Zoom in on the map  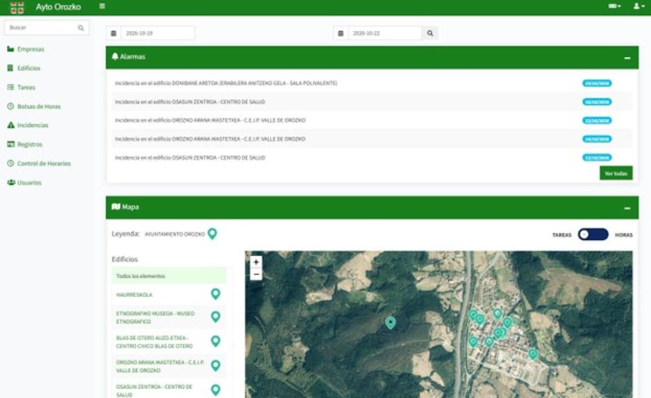click(x=256, y=262)
